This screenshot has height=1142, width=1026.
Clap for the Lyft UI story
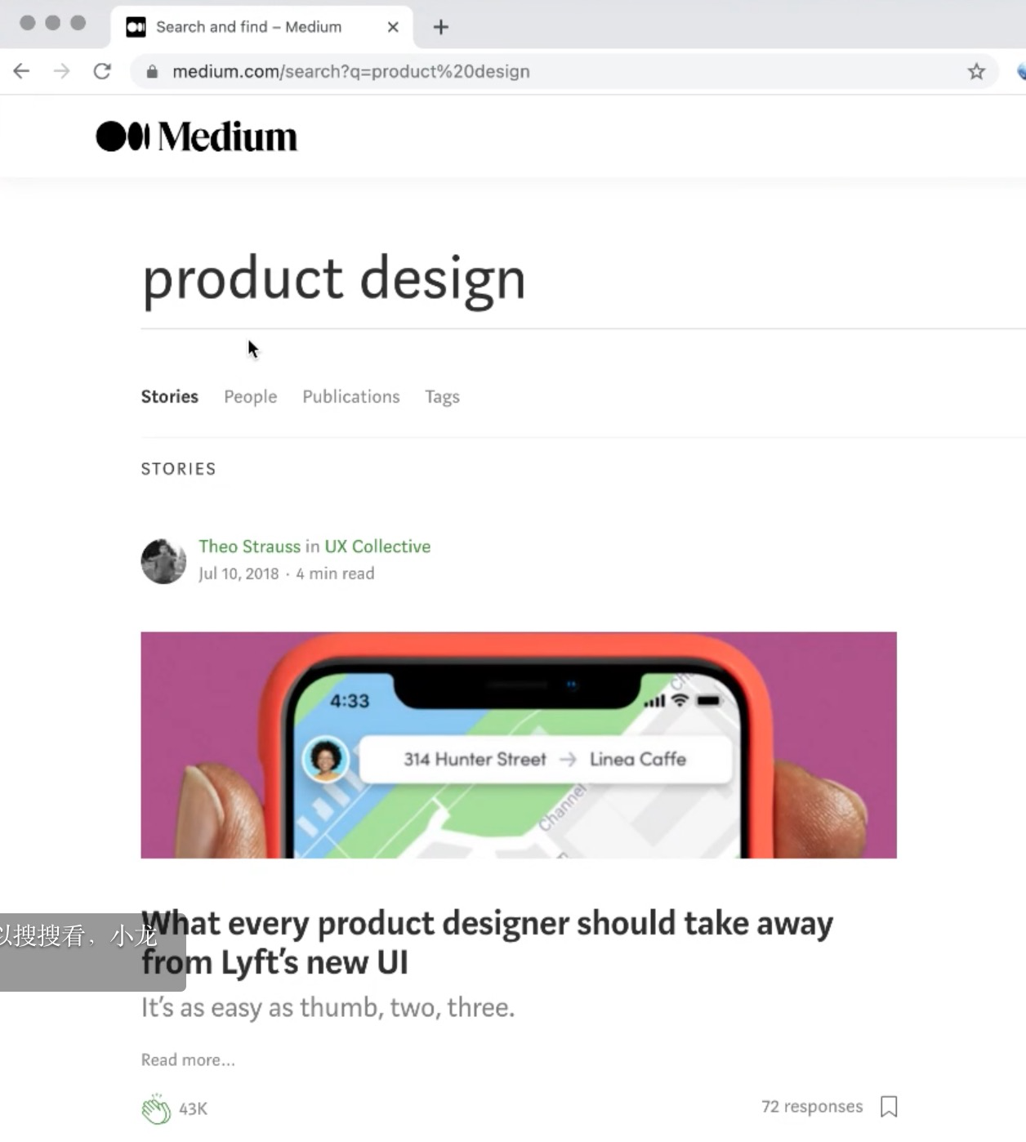(156, 1109)
